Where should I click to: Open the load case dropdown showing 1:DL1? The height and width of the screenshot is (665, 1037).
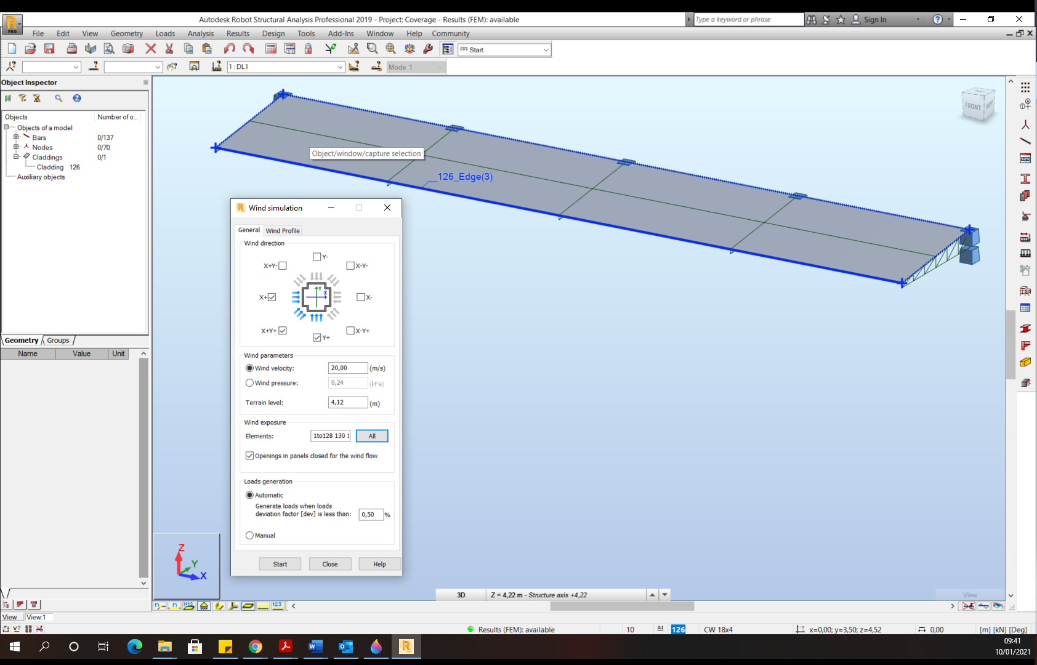[x=339, y=66]
